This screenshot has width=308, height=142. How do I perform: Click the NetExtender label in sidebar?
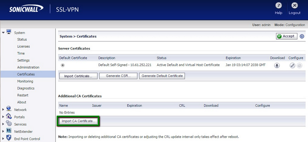click(x=23, y=131)
